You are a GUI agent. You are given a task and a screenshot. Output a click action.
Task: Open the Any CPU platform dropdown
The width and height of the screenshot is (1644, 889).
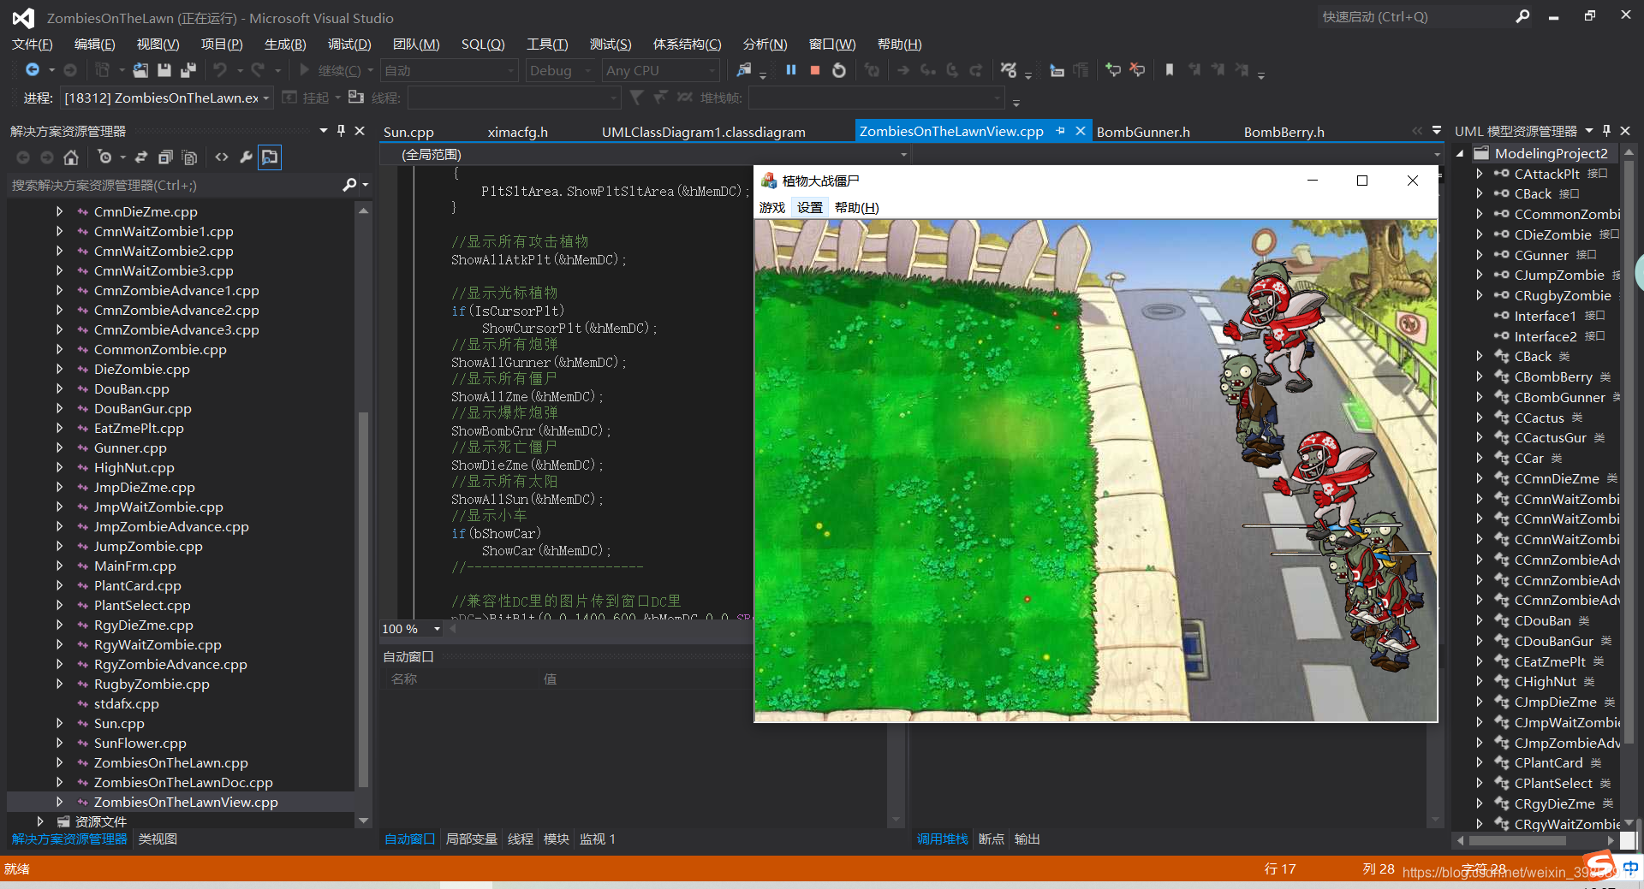(x=660, y=70)
